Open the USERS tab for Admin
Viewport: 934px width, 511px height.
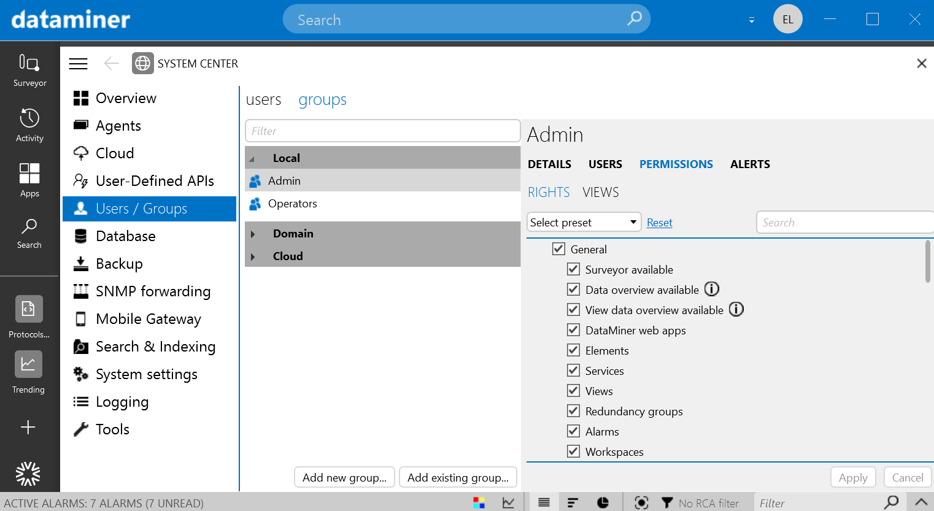coord(605,164)
